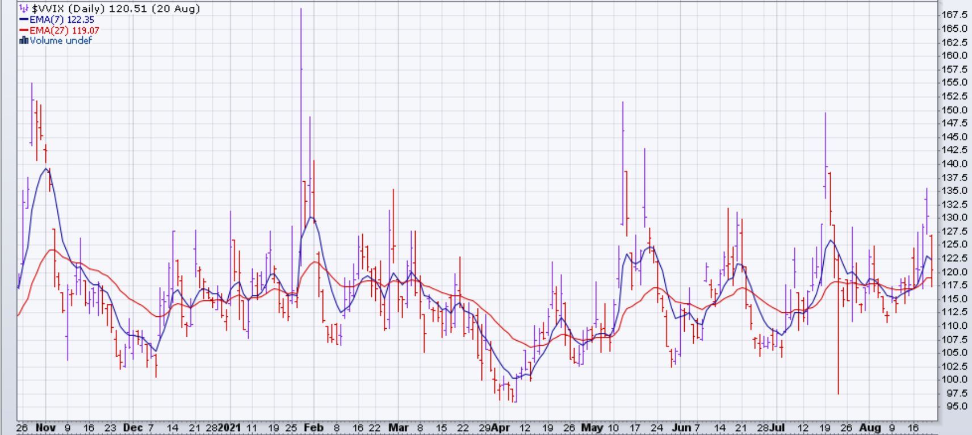The height and width of the screenshot is (435, 972).
Task: Click the Nov label on date axis
Action: pyautogui.click(x=44, y=428)
